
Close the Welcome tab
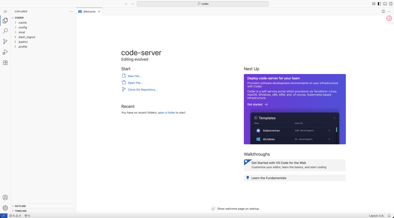click(x=99, y=12)
